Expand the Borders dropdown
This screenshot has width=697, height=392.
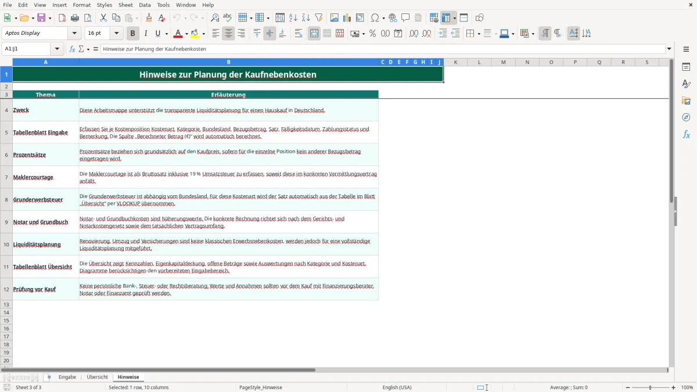click(478, 34)
